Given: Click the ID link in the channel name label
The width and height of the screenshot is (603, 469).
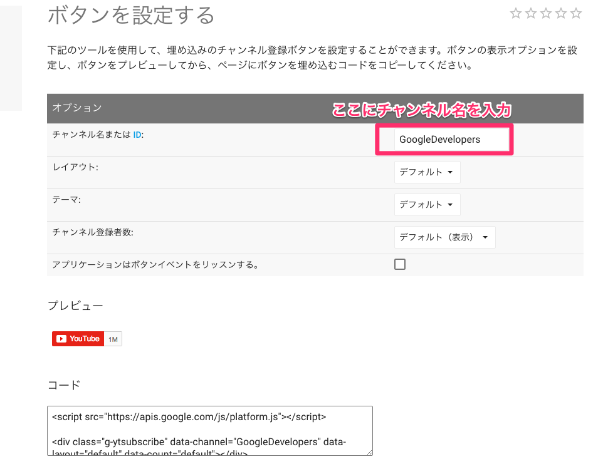Looking at the screenshot, I should coord(137,135).
